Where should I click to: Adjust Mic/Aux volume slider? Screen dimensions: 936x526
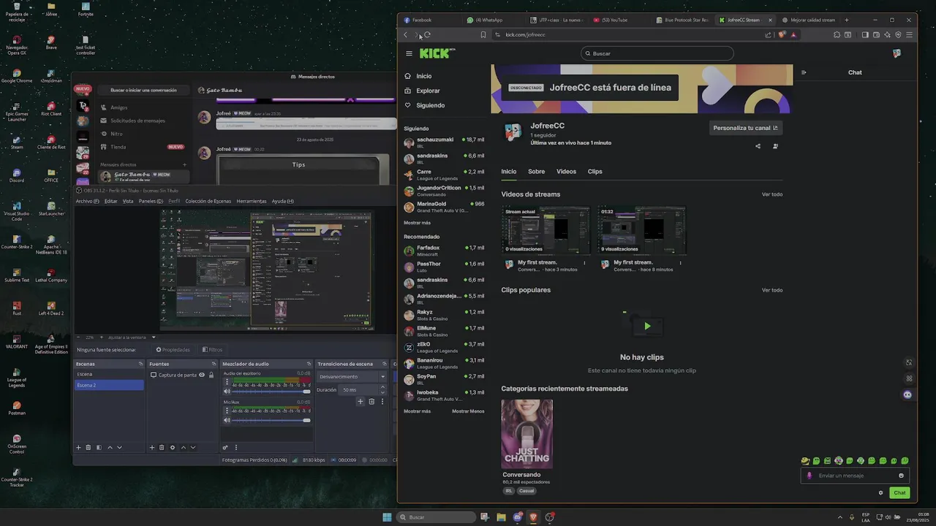point(272,420)
